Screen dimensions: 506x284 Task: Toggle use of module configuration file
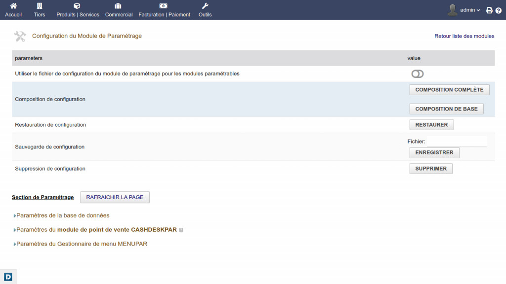coord(417,74)
